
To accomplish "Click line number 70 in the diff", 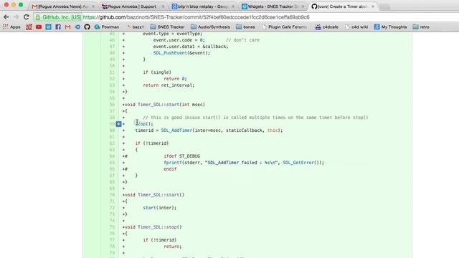I will [112, 195].
